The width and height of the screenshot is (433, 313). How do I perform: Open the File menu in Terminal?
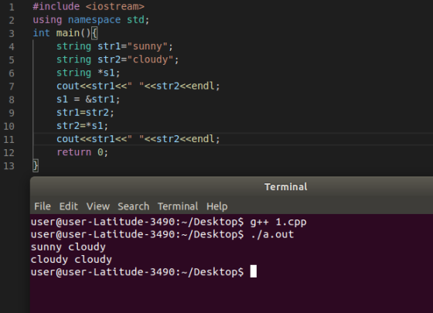43,206
